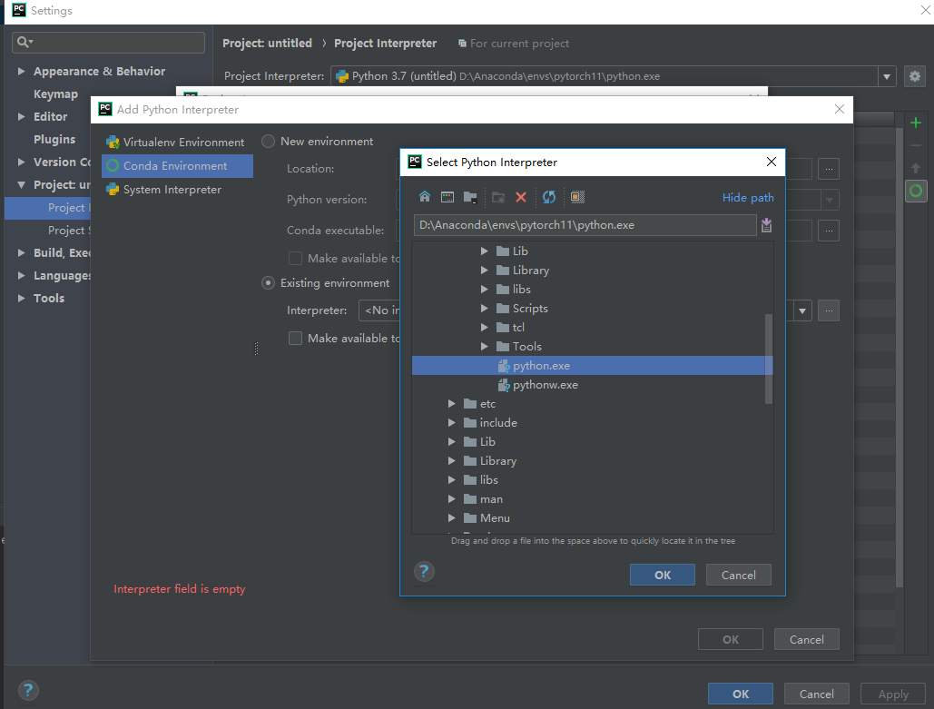Select Conda Environment in the list

(178, 165)
